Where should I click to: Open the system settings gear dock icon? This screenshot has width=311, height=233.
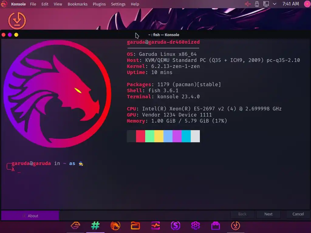(196, 225)
